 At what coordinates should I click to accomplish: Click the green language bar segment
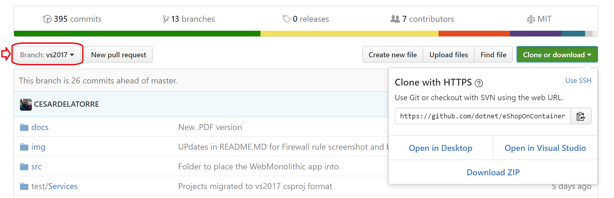tap(137, 33)
